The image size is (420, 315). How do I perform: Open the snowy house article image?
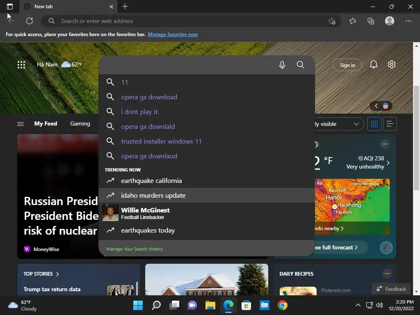207,279
